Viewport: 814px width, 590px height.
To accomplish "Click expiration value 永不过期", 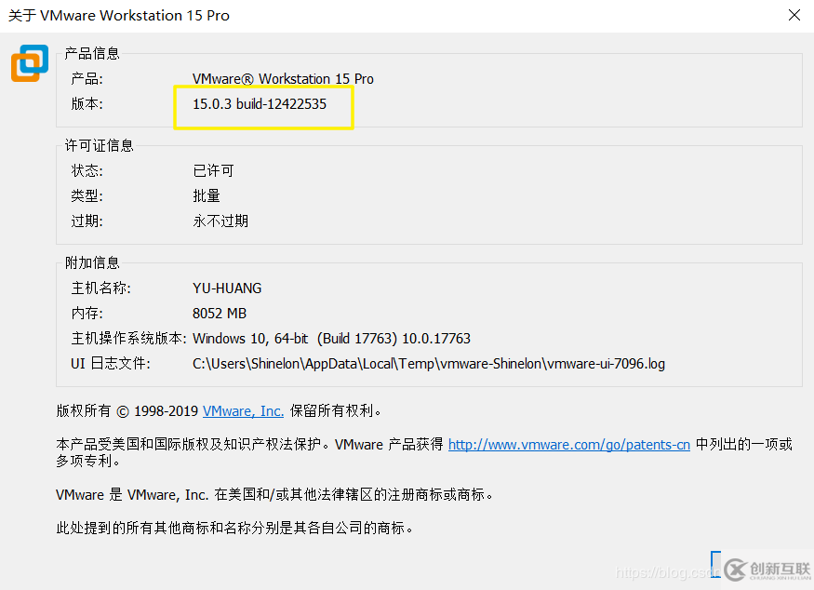I will [220, 221].
